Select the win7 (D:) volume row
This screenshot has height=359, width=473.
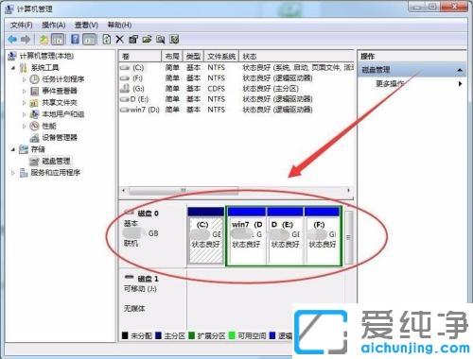point(236,110)
